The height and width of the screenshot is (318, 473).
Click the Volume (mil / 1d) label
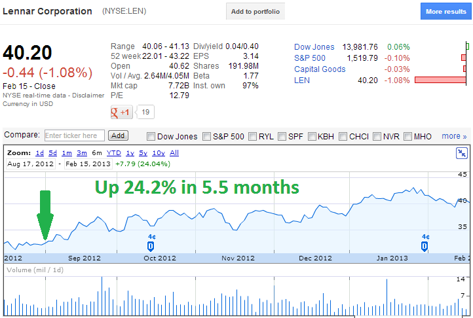tap(35, 270)
